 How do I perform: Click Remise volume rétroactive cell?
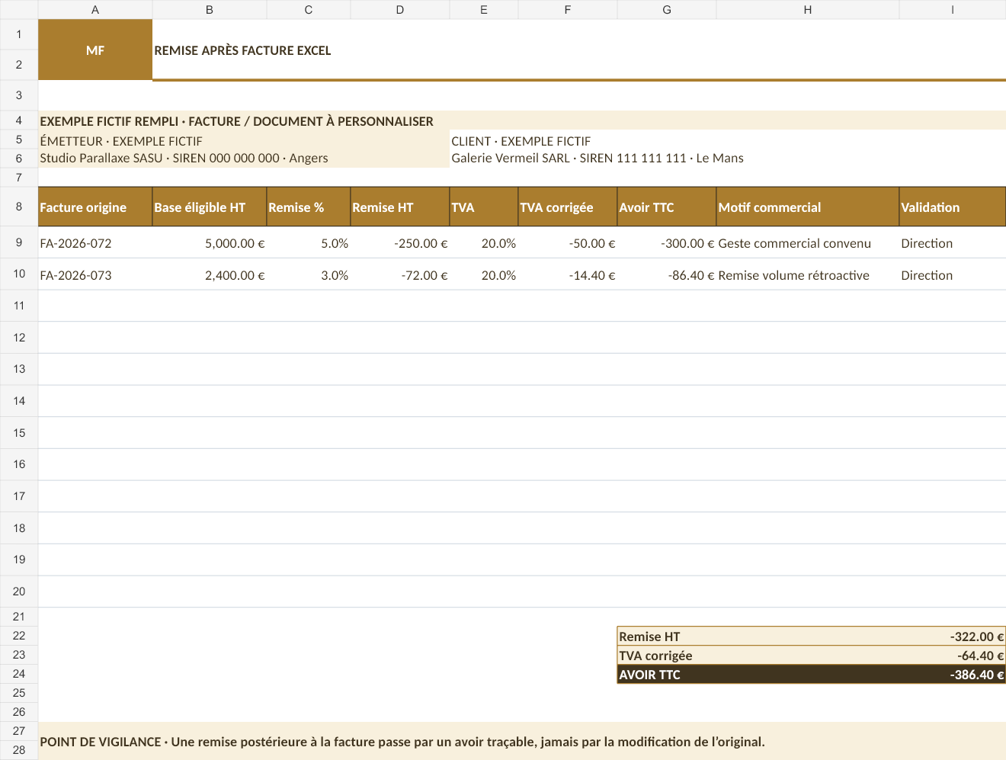(x=808, y=274)
